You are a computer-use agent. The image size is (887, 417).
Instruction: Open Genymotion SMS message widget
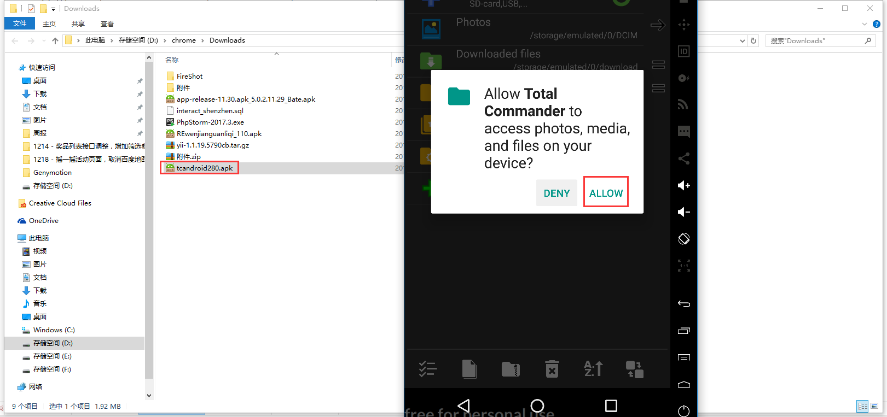pos(683,131)
